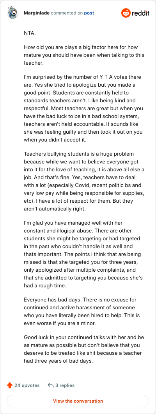Click the Marginlade user avatar
The height and width of the screenshot is (414, 156).
[12, 13]
